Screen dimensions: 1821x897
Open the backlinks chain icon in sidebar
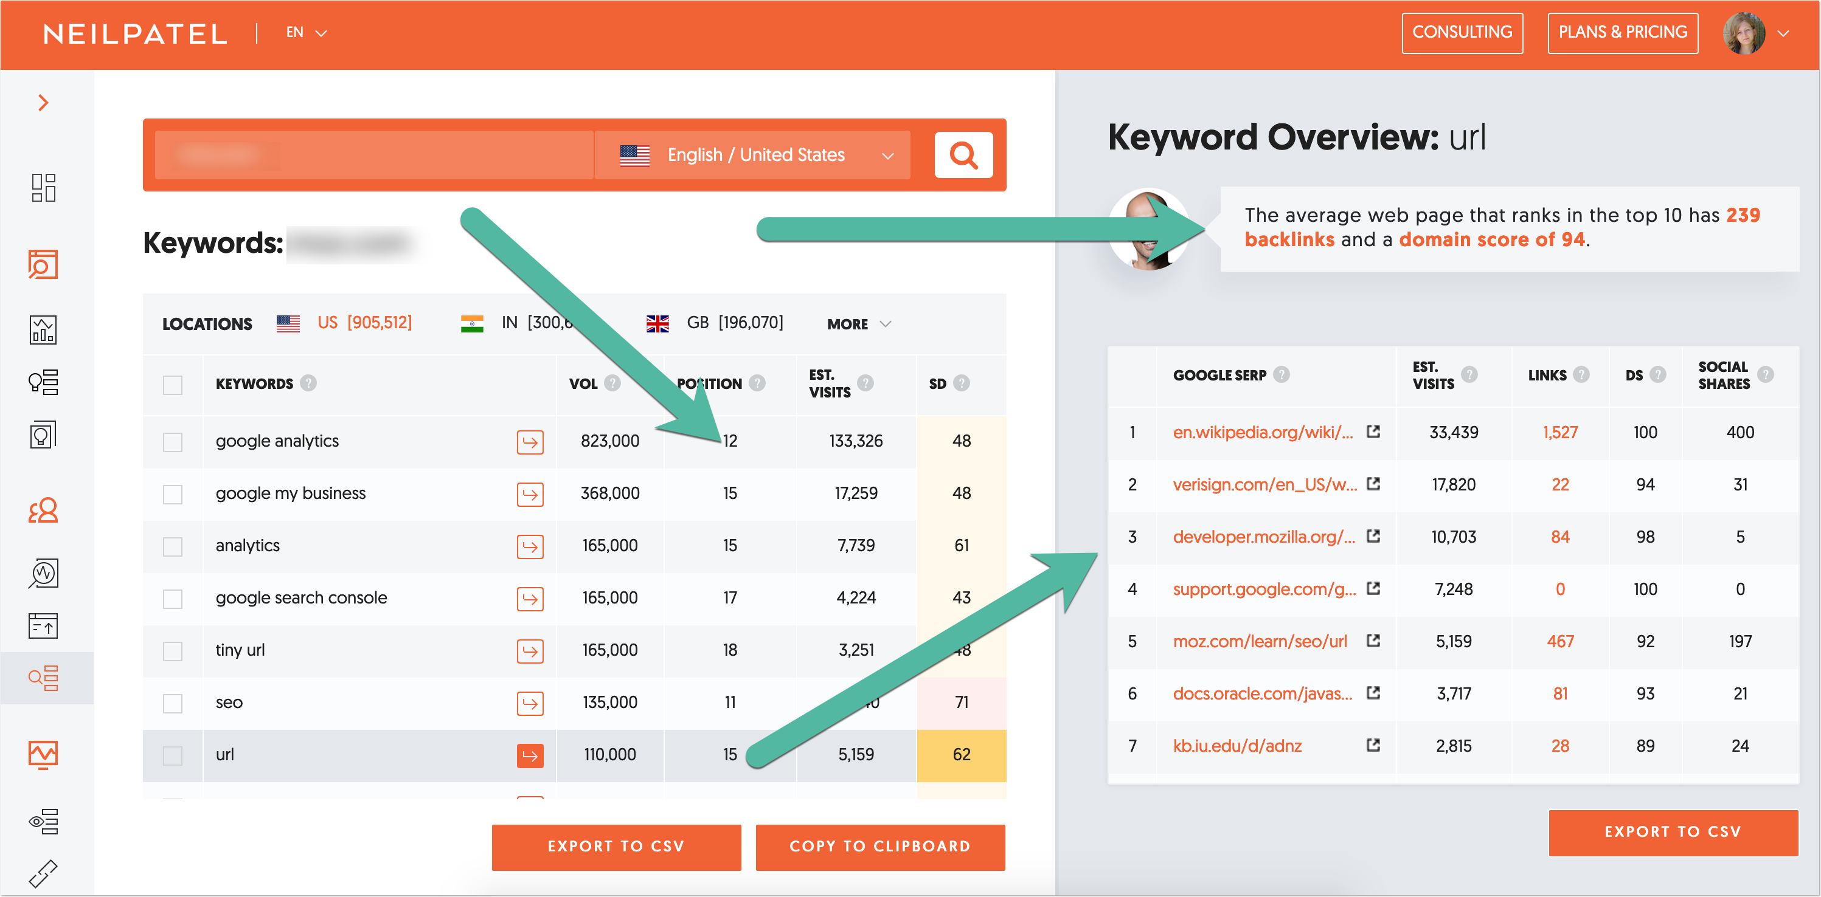point(43,874)
